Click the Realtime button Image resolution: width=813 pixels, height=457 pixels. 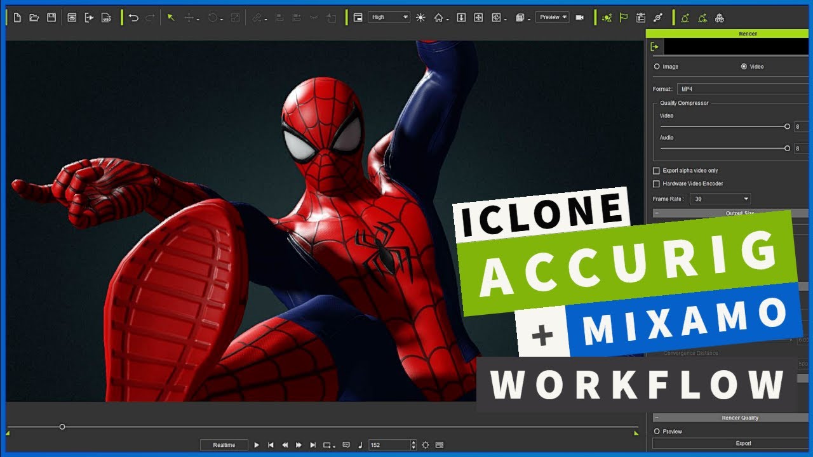tap(224, 445)
